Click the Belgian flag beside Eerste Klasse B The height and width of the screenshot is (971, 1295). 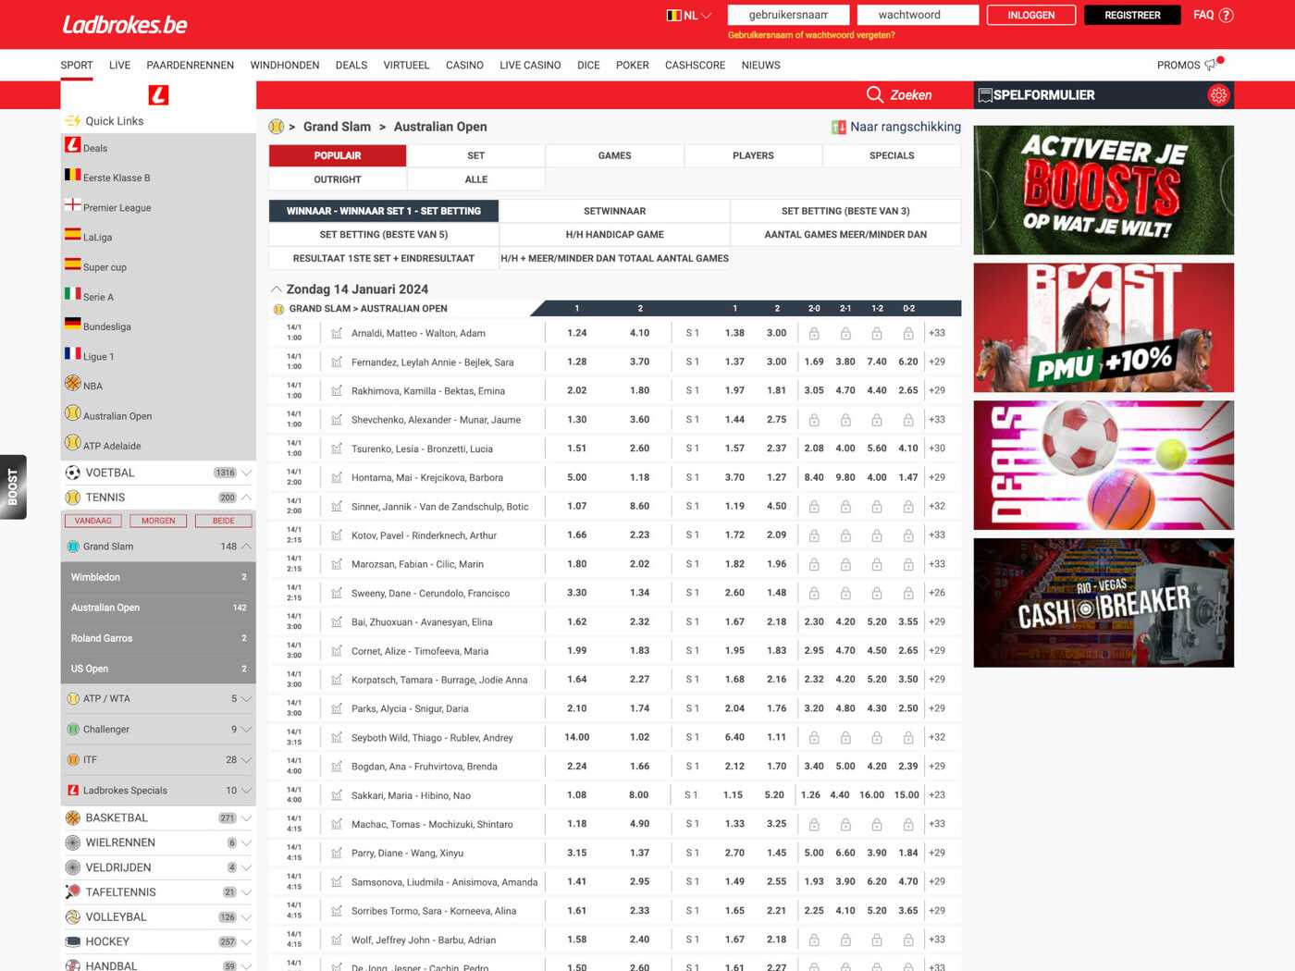click(x=72, y=174)
